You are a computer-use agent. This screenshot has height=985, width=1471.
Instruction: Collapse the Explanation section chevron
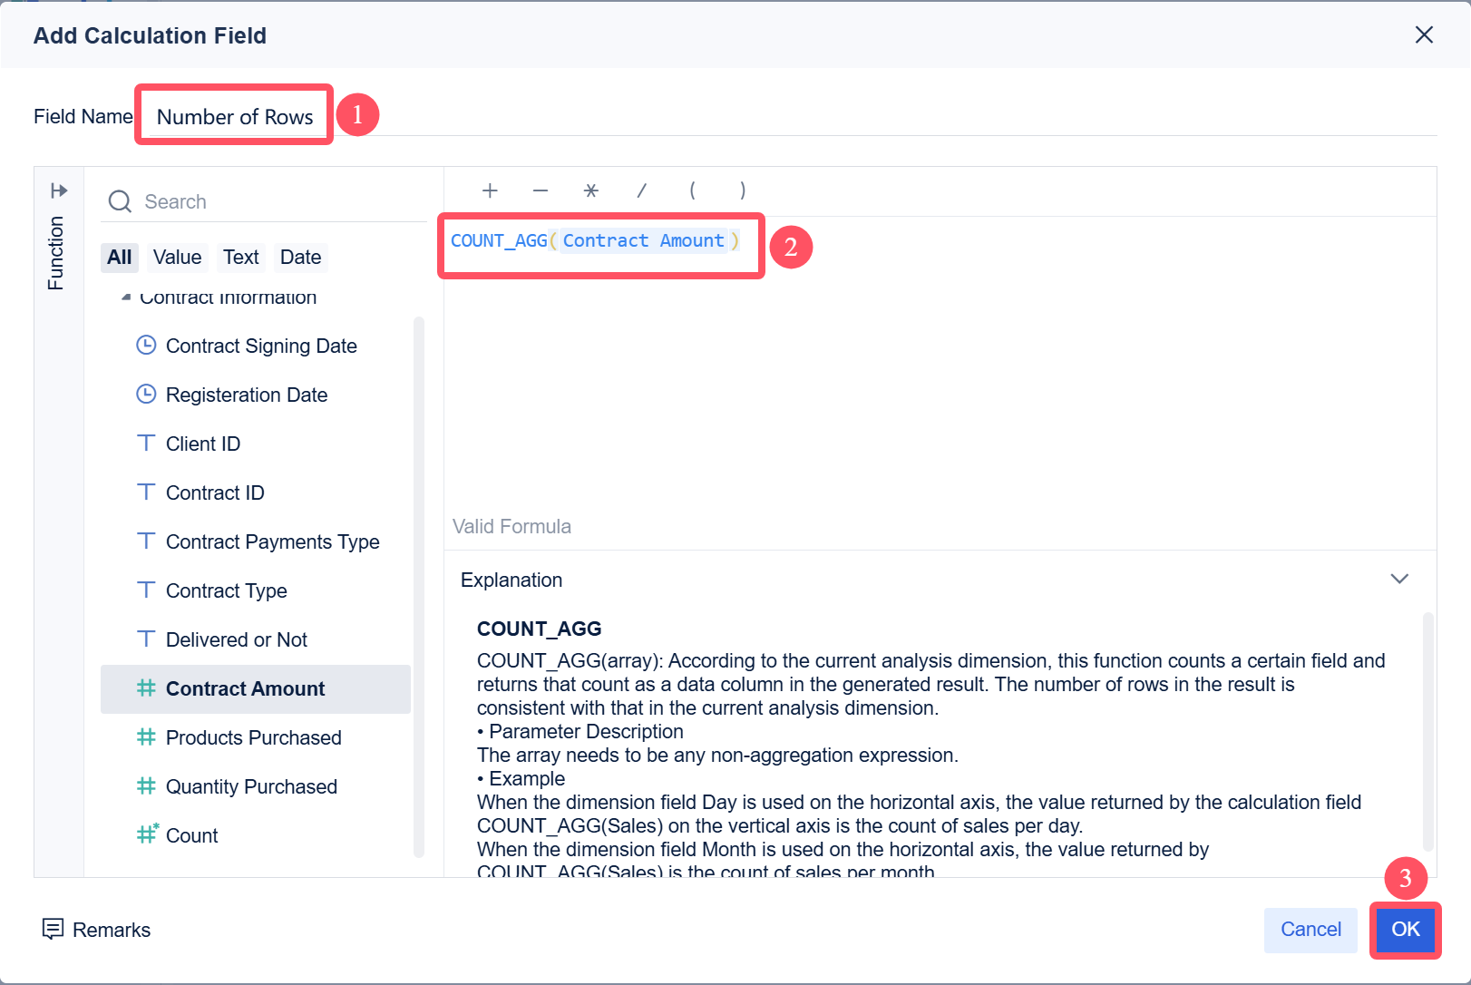click(1399, 579)
